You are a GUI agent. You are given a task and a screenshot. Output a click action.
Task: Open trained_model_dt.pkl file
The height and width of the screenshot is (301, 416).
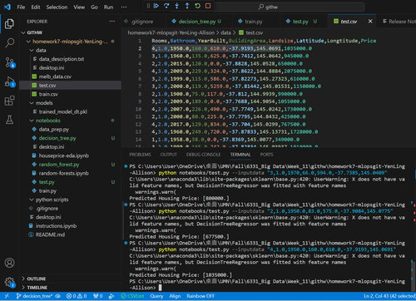[71, 111]
